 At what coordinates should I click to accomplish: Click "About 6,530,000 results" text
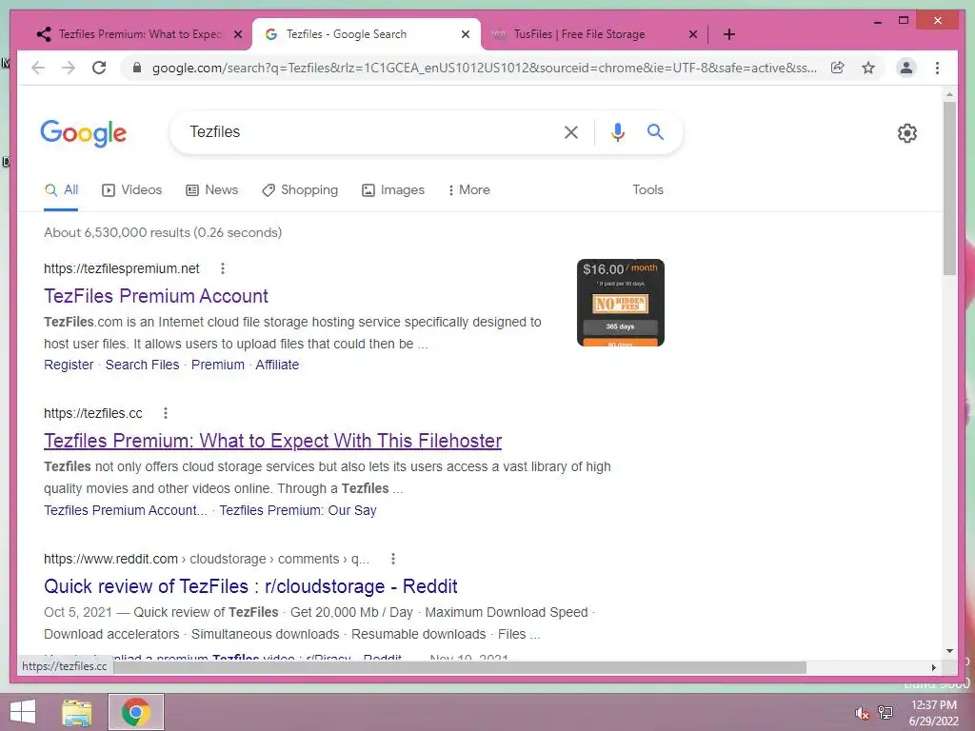(117, 232)
